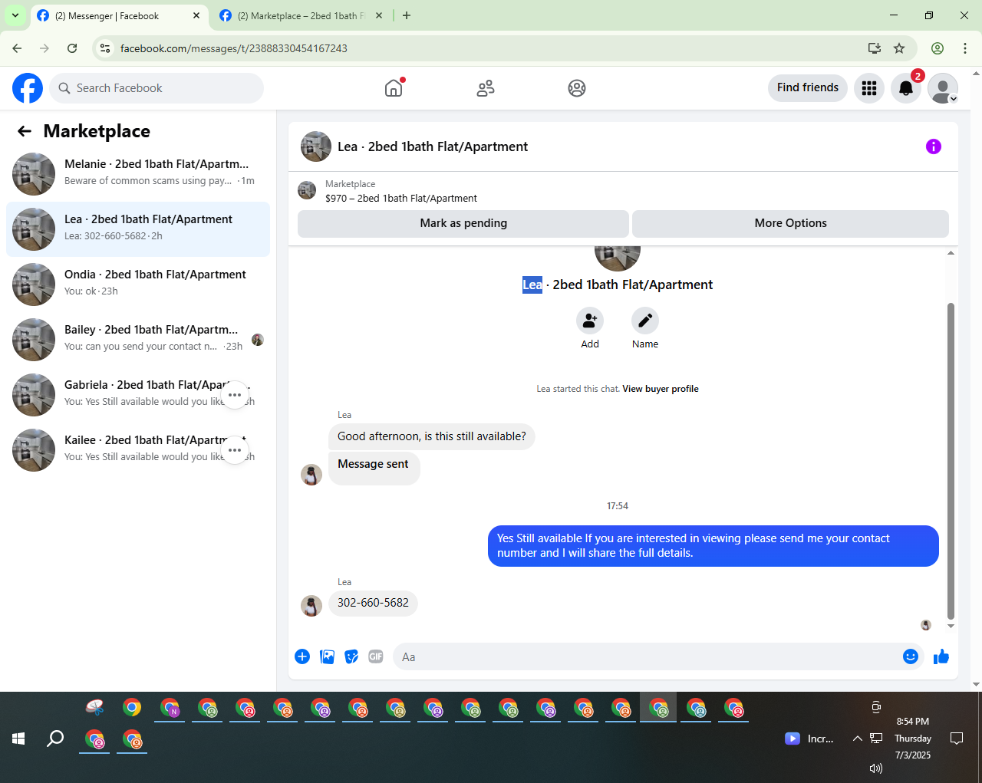
Task: Switch to the Marketplace 2bed 1bath tab
Action: tap(302, 15)
